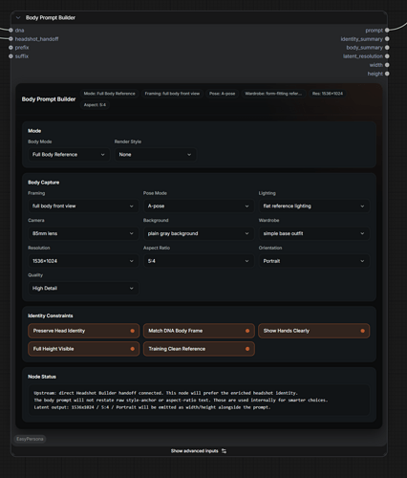Toggle Show Hands Clearly
This screenshot has width=407, height=478.
[x=314, y=331]
